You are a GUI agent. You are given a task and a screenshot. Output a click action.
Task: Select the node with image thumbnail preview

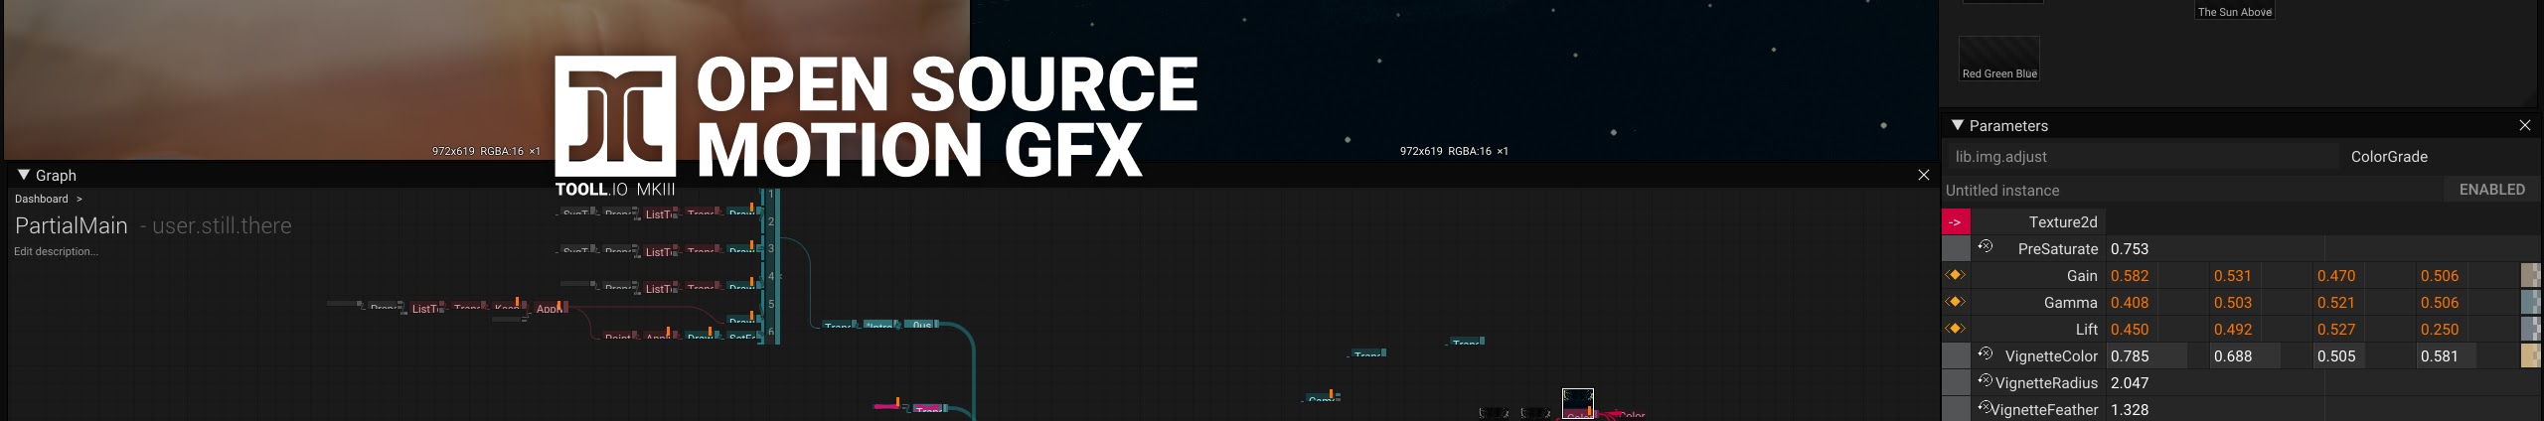1578,403
